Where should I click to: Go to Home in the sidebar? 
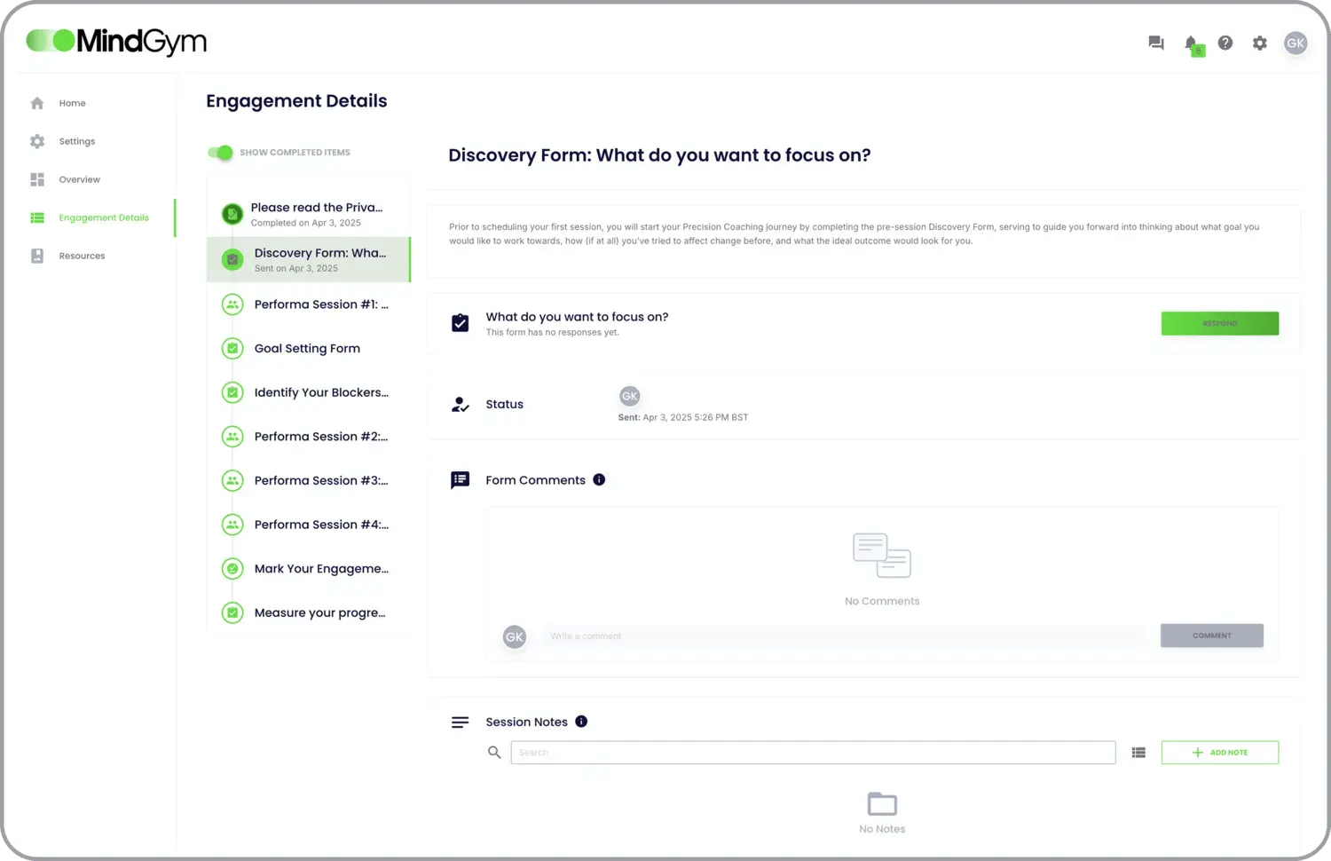73,103
